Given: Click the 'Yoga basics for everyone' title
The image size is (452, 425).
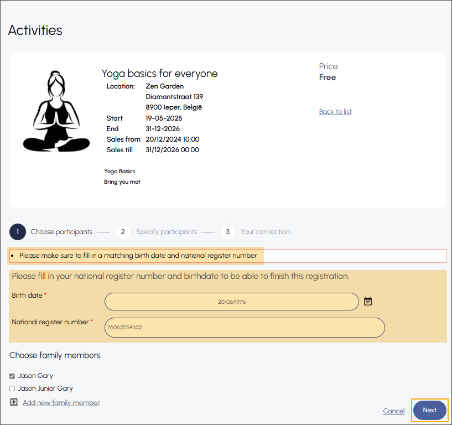Looking at the screenshot, I should coord(159,74).
